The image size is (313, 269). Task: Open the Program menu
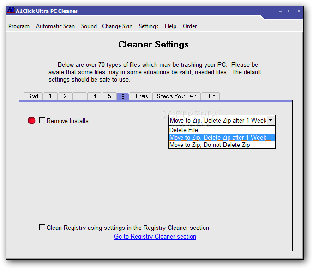19,26
